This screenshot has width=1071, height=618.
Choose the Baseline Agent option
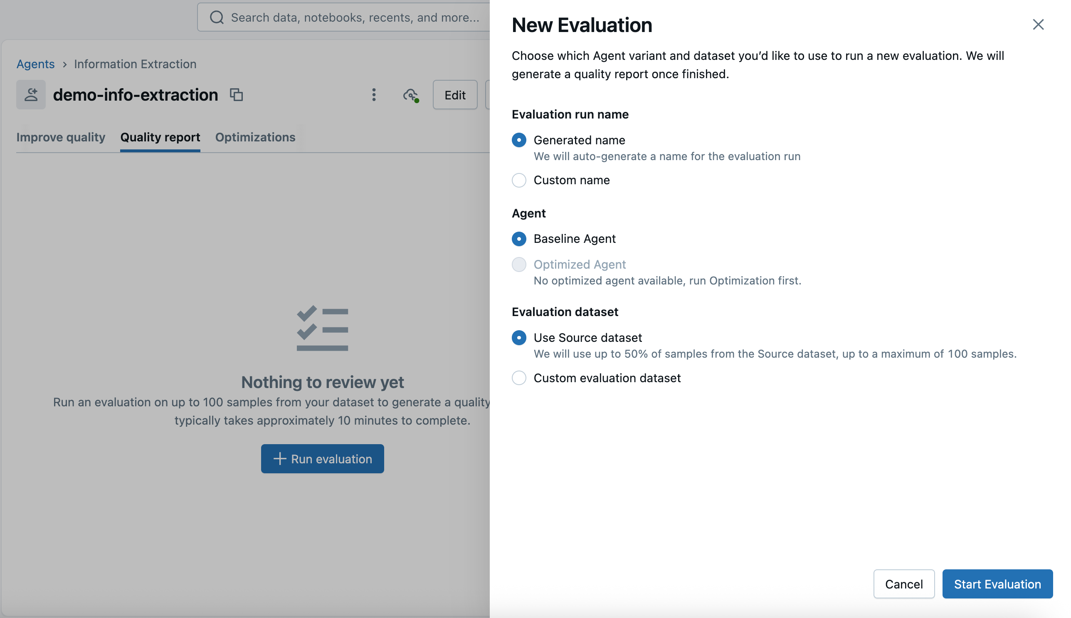tap(518, 239)
